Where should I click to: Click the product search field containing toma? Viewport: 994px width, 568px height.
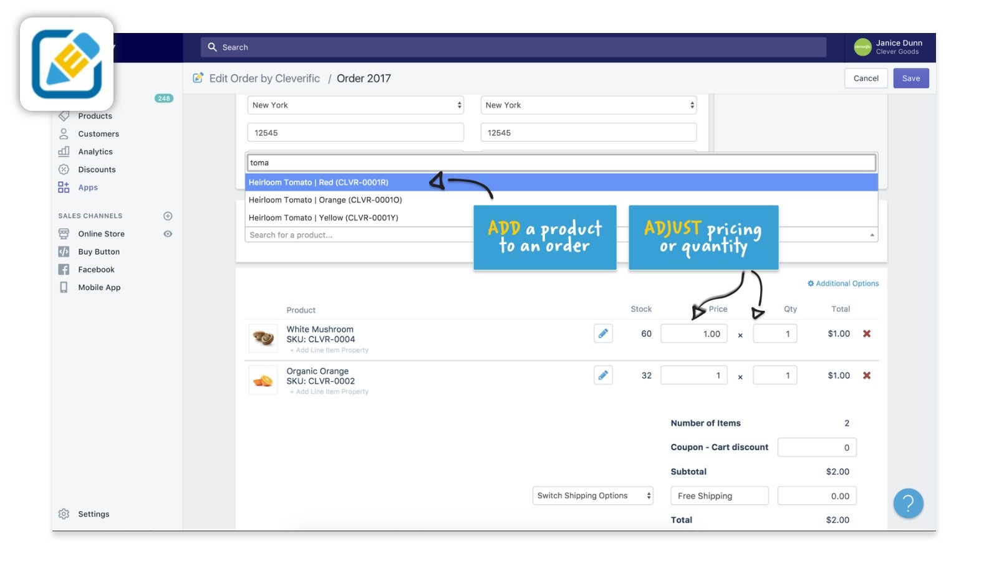click(x=561, y=163)
